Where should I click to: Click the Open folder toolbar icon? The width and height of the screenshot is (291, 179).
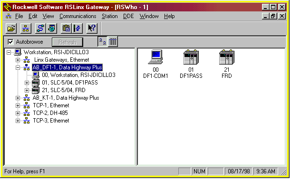tap(11, 28)
